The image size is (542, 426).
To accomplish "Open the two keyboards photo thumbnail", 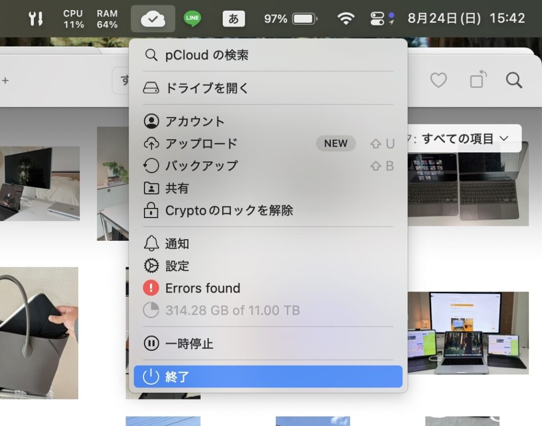I will (x=468, y=189).
